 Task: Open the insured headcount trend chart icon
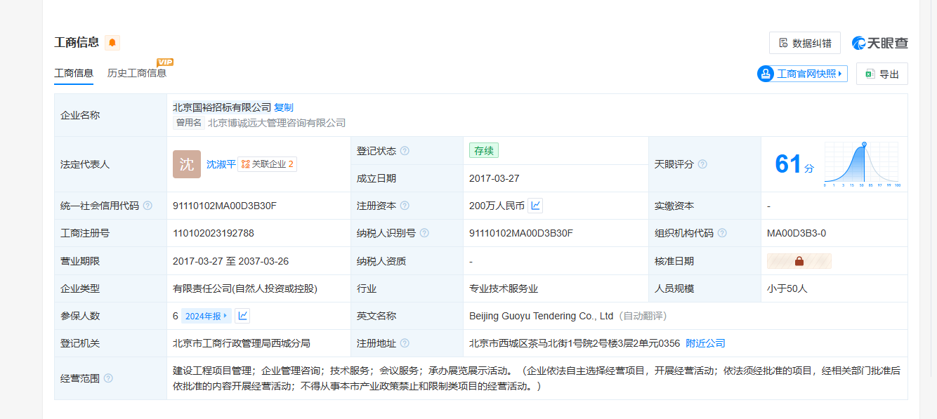coord(242,316)
